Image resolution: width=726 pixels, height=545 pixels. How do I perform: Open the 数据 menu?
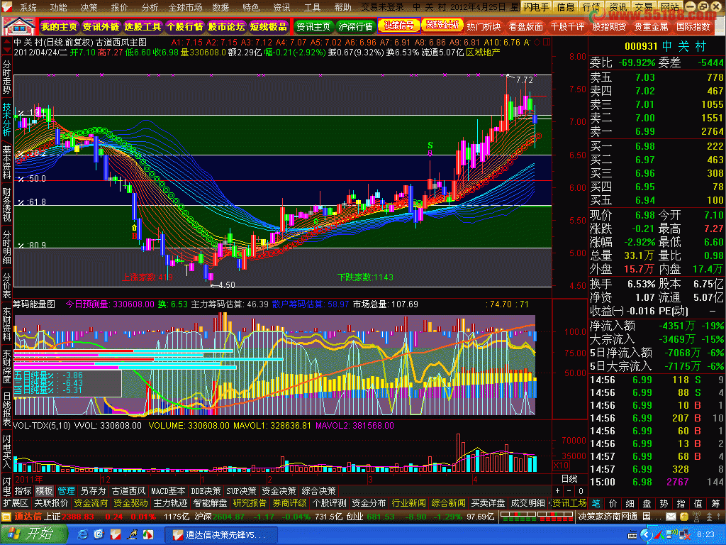pos(221,7)
